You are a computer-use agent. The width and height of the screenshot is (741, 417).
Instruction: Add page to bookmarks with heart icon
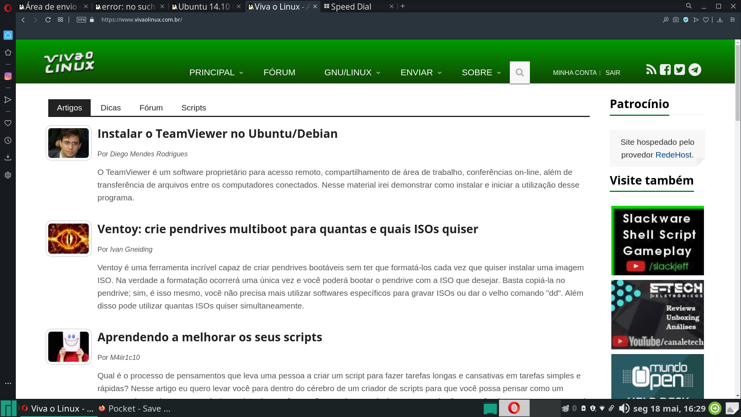coord(706,20)
